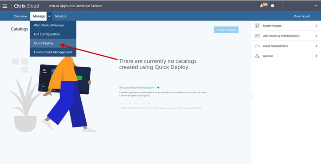Click the help question mark icon
The height and width of the screenshot is (164, 321).
[273, 6]
